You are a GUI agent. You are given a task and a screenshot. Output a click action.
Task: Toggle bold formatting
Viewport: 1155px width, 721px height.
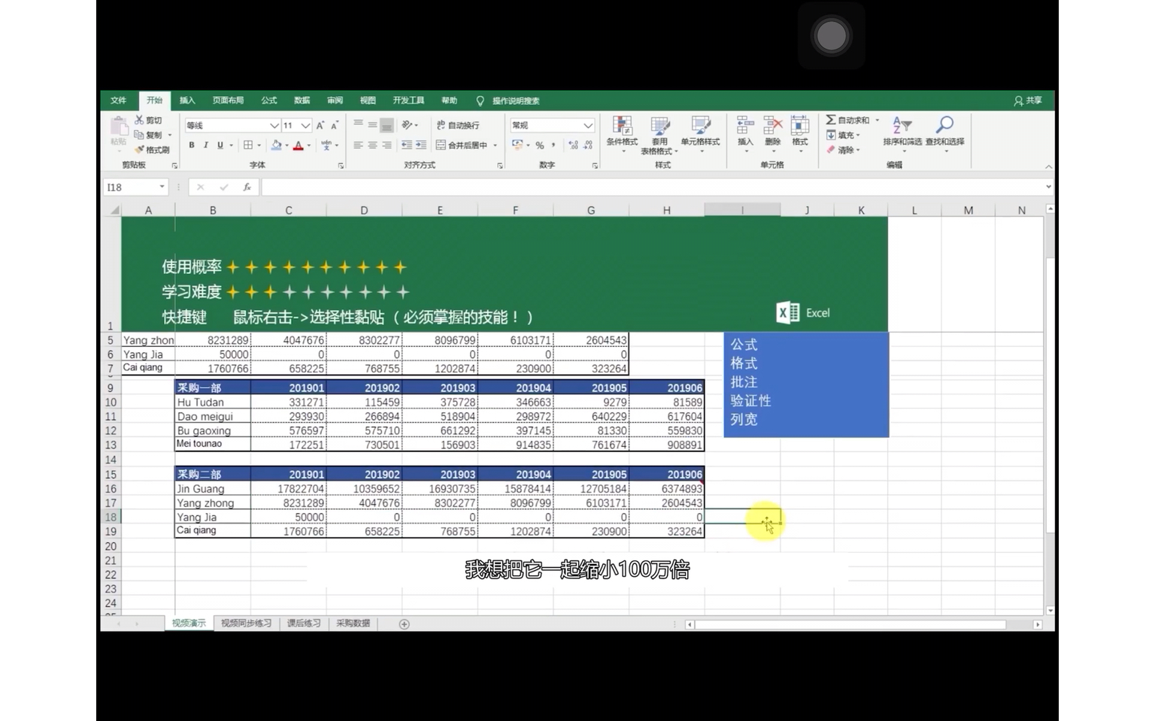coord(190,145)
